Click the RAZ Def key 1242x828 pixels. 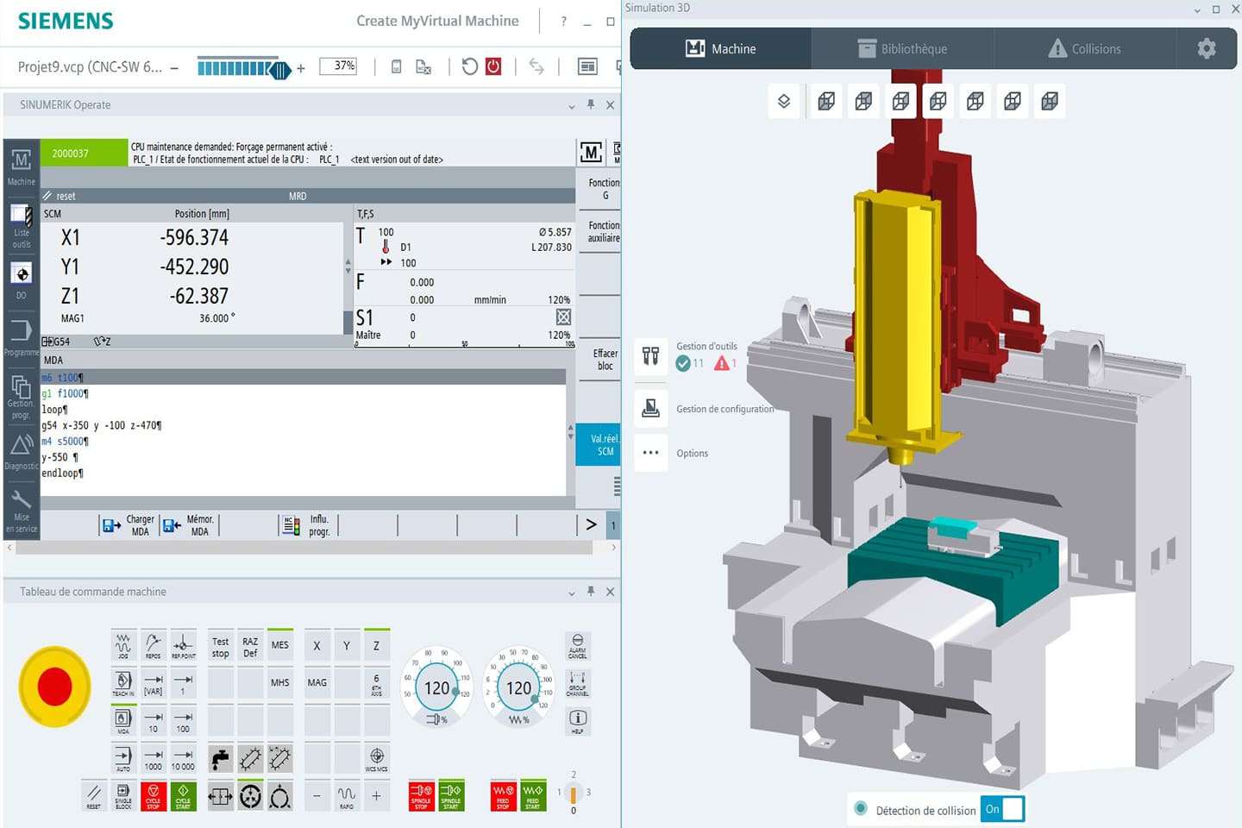[250, 646]
